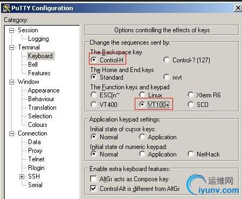Close the PuTTY Configuration window
The height and width of the screenshot is (199, 242).
click(238, 8)
